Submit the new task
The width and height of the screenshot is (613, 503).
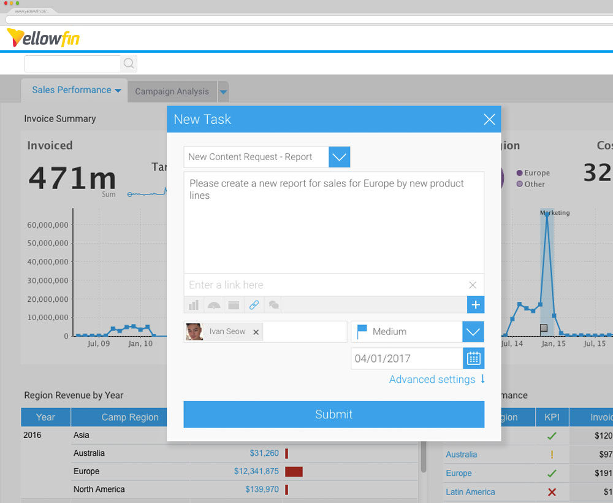point(333,414)
